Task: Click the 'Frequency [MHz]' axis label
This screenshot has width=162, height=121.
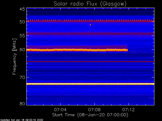Action: (14, 56)
